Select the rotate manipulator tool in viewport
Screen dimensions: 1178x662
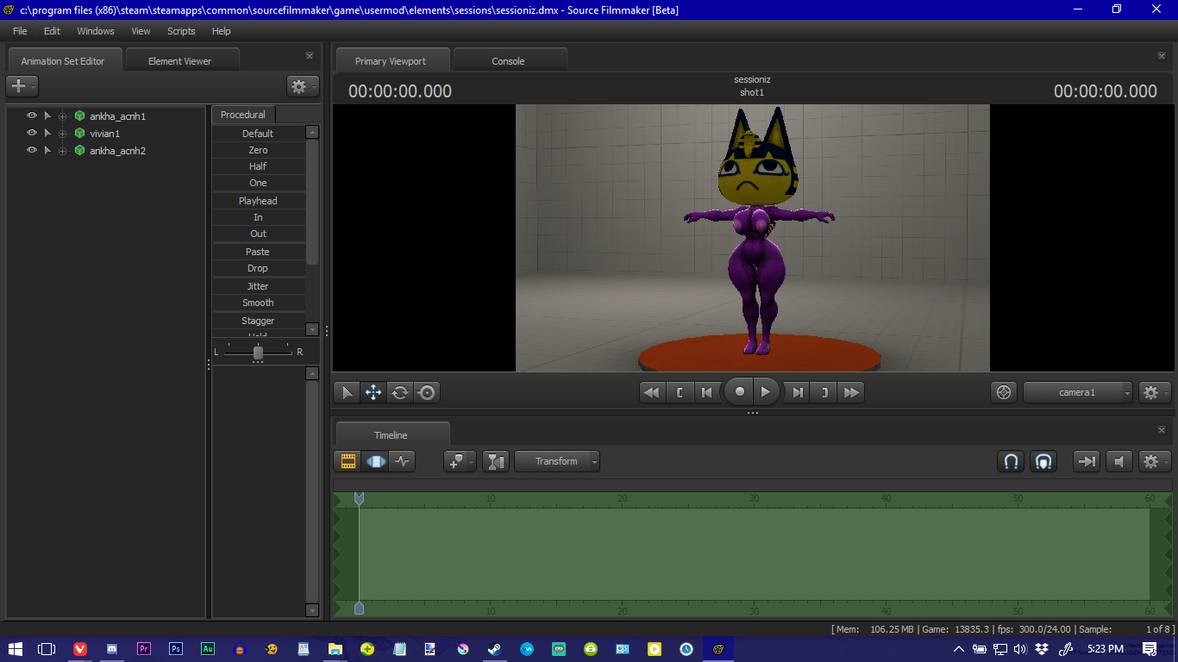click(400, 392)
